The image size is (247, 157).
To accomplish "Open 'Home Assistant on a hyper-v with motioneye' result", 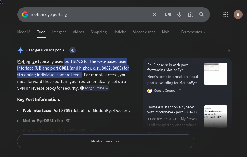I will (x=174, y=110).
